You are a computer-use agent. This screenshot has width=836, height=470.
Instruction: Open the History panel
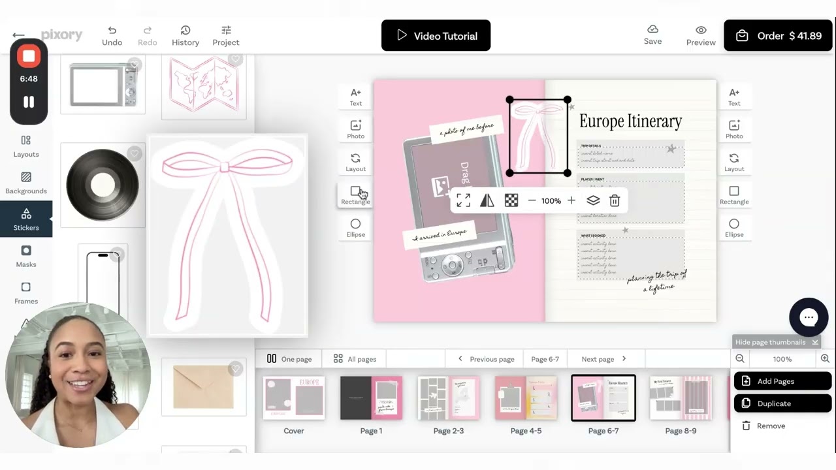click(x=185, y=36)
